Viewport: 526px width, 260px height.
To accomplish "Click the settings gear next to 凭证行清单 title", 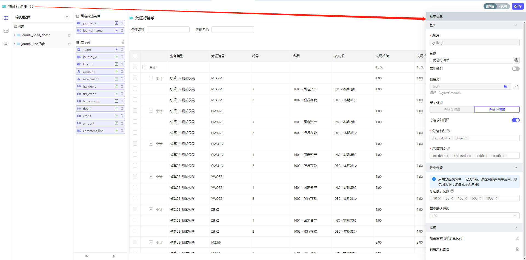I will tap(32, 6).
